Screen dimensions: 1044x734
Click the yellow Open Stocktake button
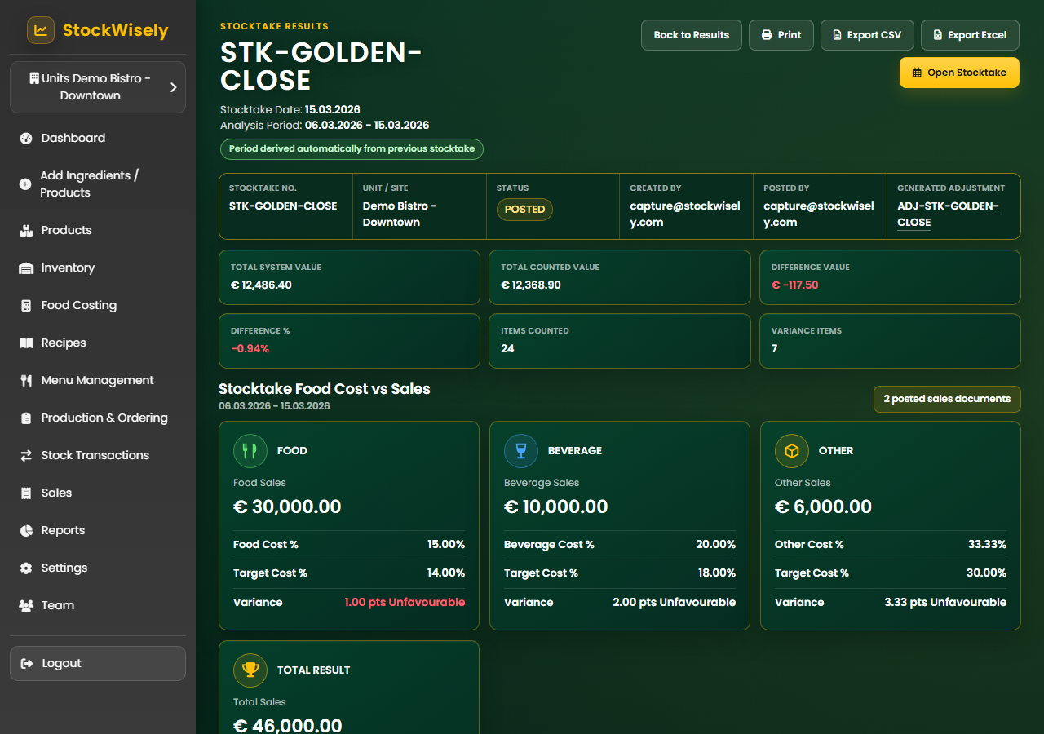[x=959, y=73]
